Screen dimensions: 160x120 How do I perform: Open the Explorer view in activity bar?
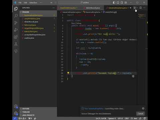pos(16,9)
